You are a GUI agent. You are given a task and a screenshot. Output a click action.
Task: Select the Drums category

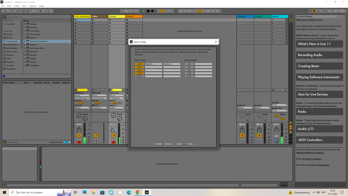tap(9, 38)
